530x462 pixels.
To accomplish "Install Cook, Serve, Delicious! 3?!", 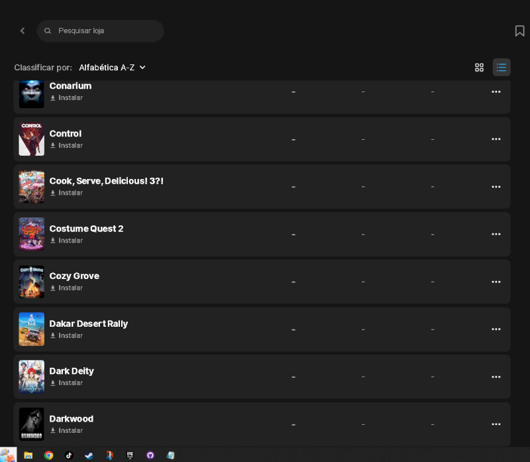I will coord(67,193).
